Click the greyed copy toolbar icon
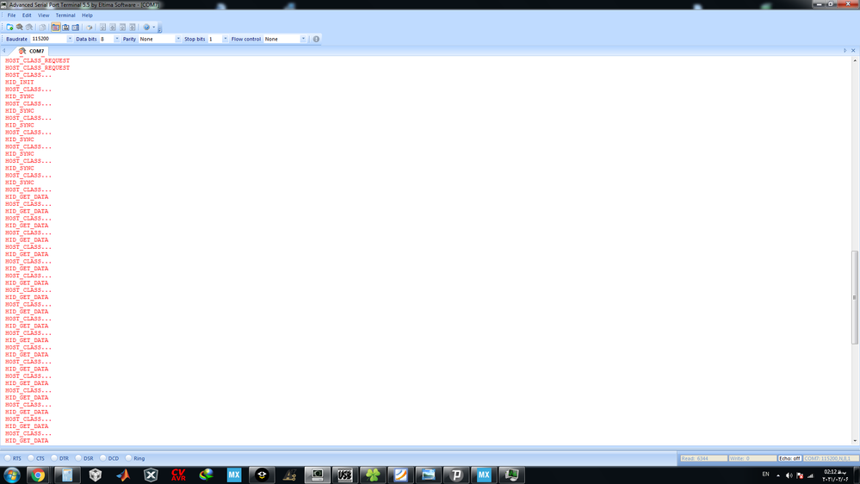860x484 pixels. [42, 27]
